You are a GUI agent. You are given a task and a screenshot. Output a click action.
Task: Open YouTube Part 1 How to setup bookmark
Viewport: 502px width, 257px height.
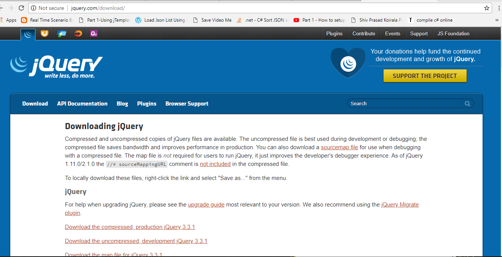(320, 20)
